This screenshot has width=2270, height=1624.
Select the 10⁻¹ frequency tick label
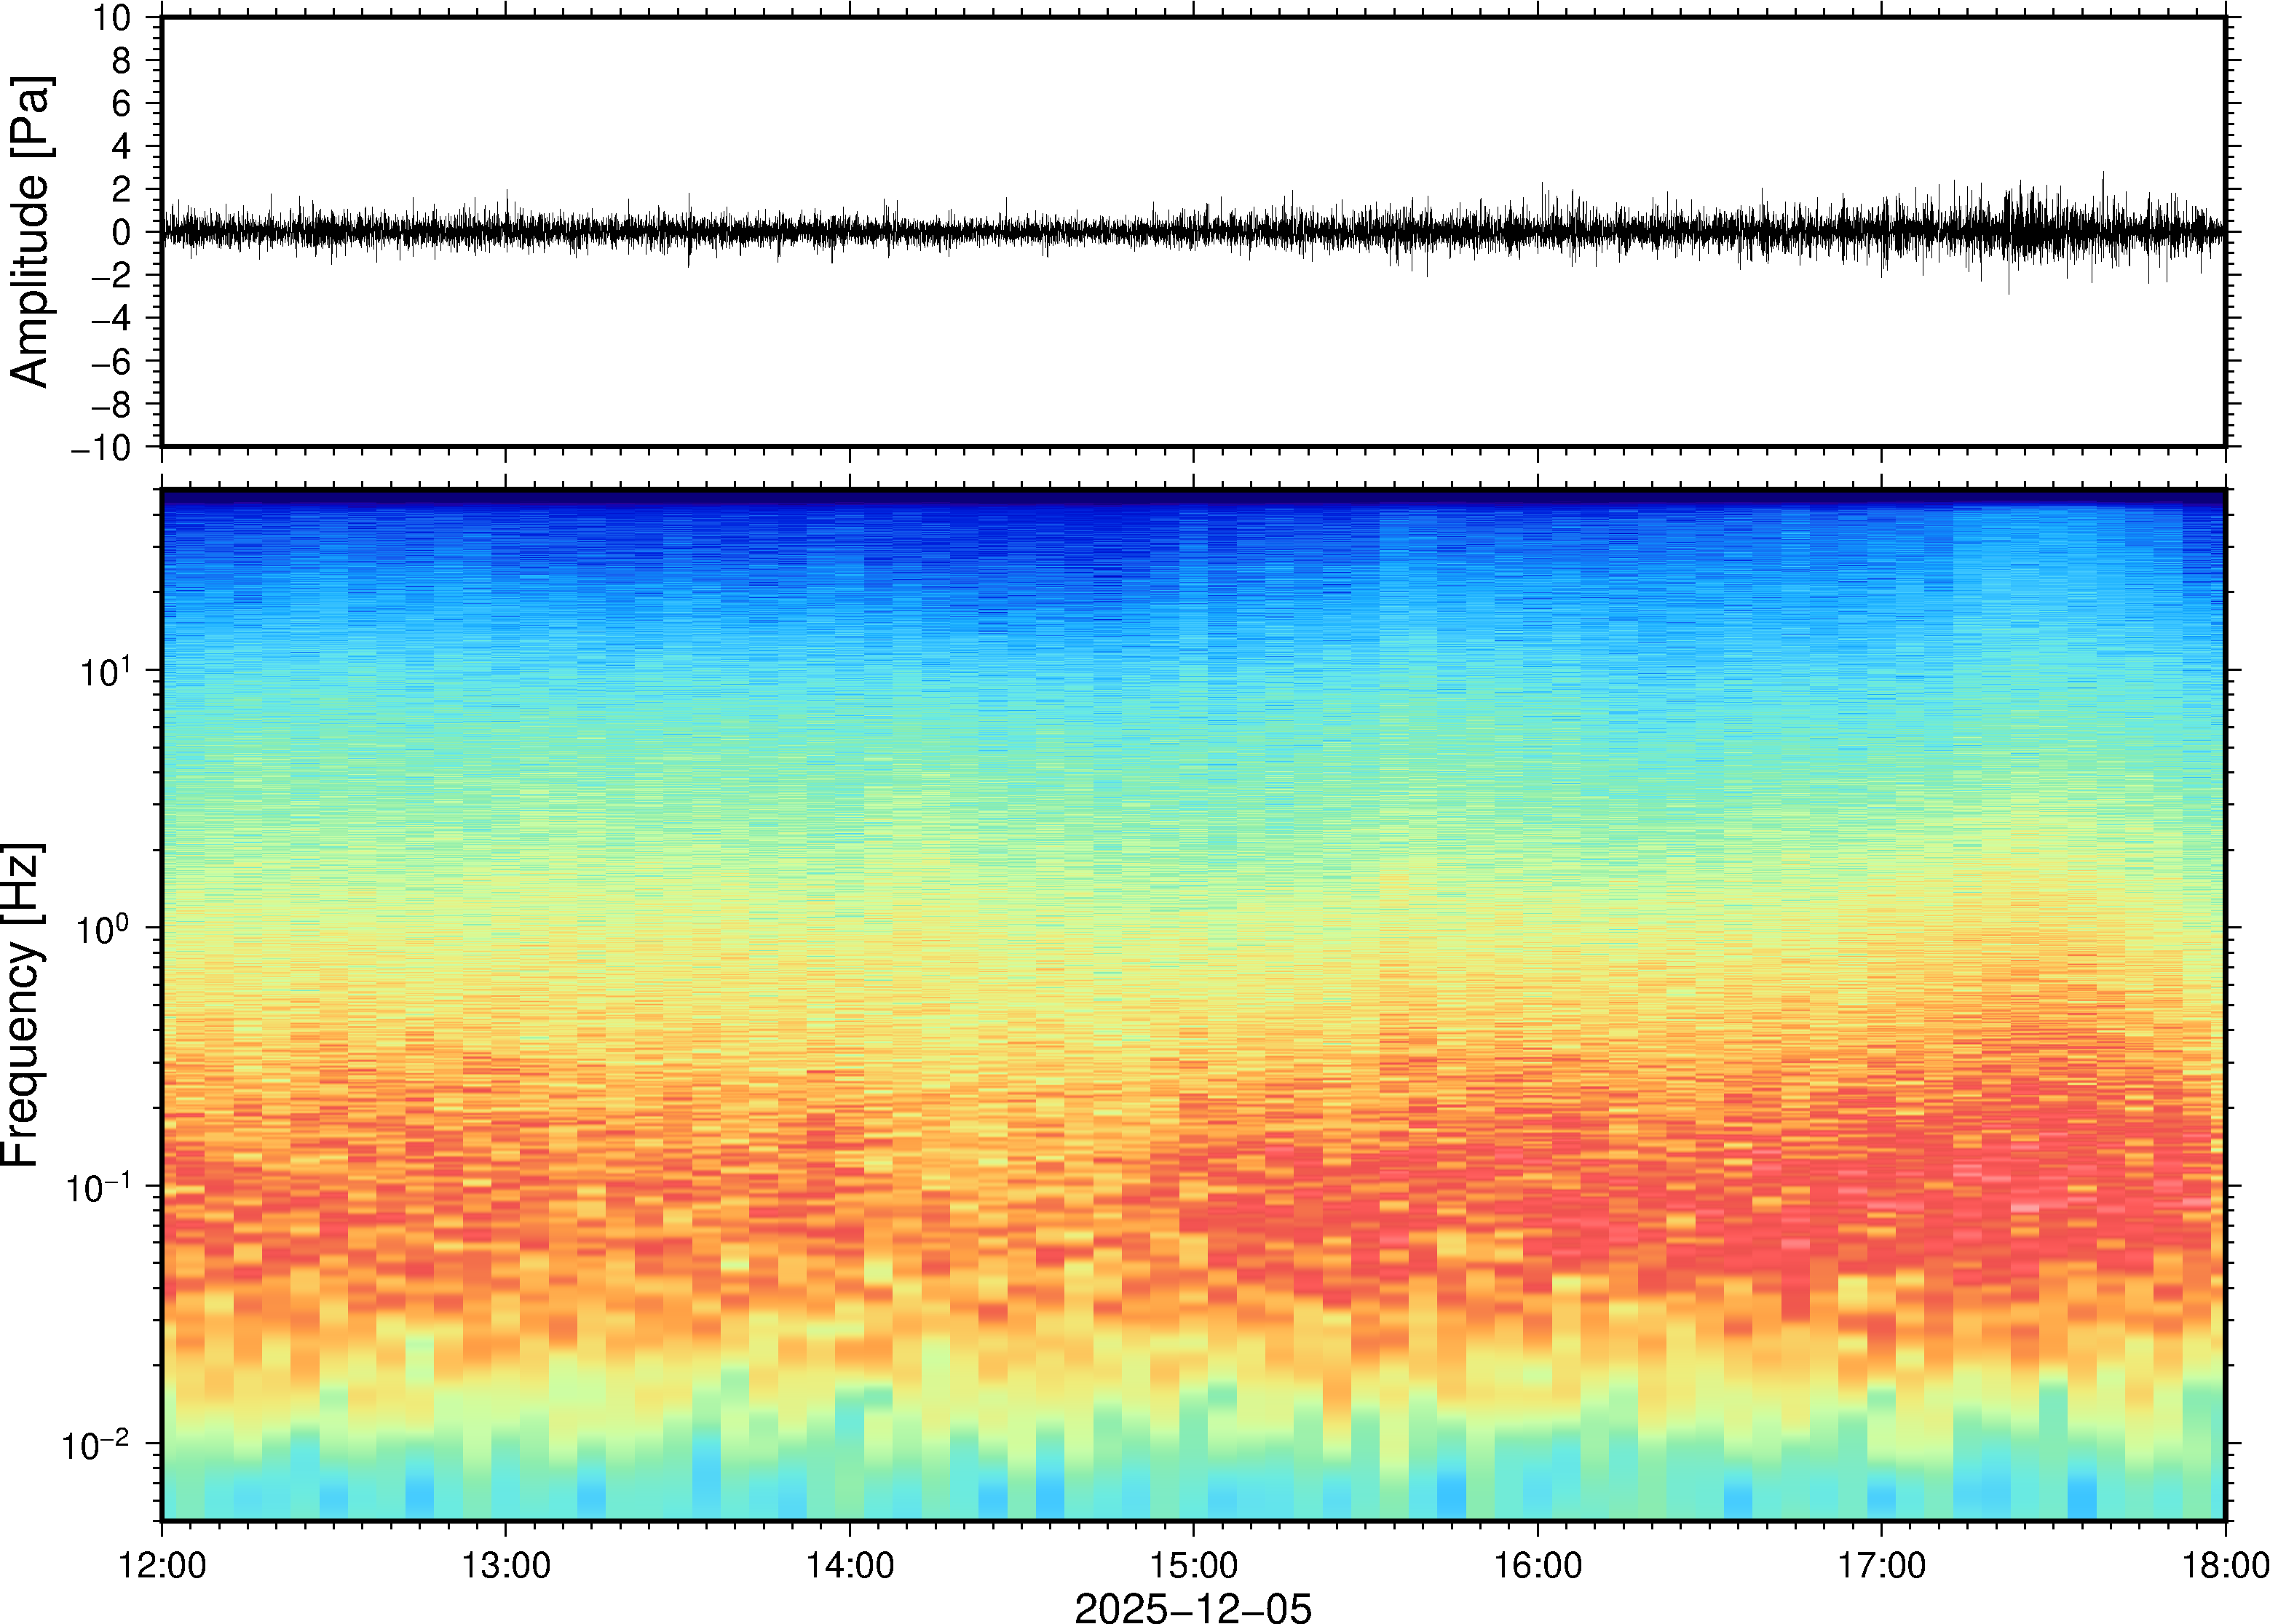pyautogui.click(x=98, y=1187)
